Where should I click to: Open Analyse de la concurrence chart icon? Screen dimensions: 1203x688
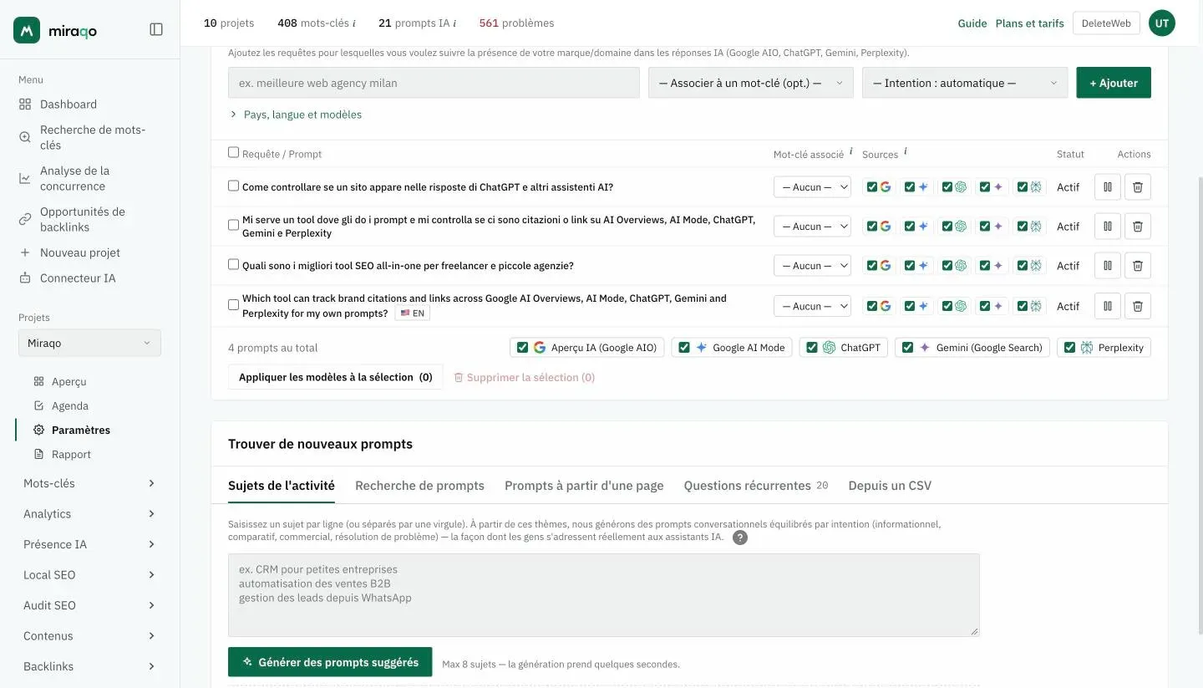point(25,178)
